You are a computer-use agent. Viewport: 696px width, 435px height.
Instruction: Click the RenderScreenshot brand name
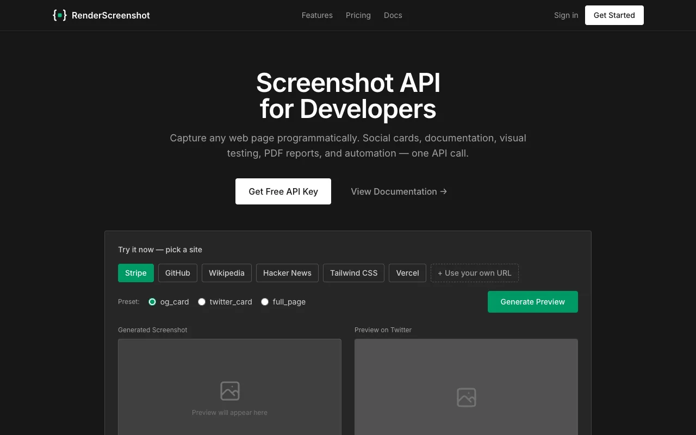[111, 15]
